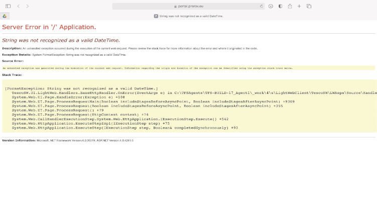Show the tab overview
377x212 pixels.
pyautogui.click(x=309, y=6)
